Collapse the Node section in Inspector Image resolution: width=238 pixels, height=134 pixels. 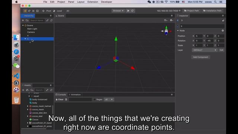point(178,31)
